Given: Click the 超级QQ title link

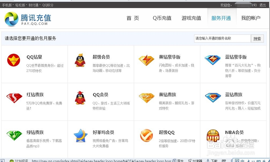Looking at the screenshot, I should (x=167, y=132).
